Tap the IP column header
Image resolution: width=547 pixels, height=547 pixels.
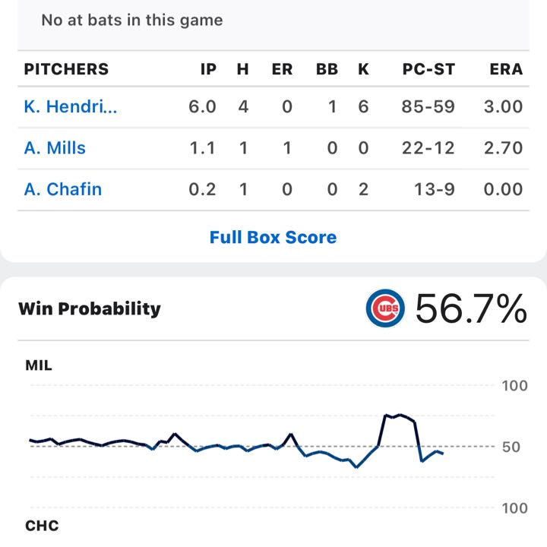click(x=208, y=69)
